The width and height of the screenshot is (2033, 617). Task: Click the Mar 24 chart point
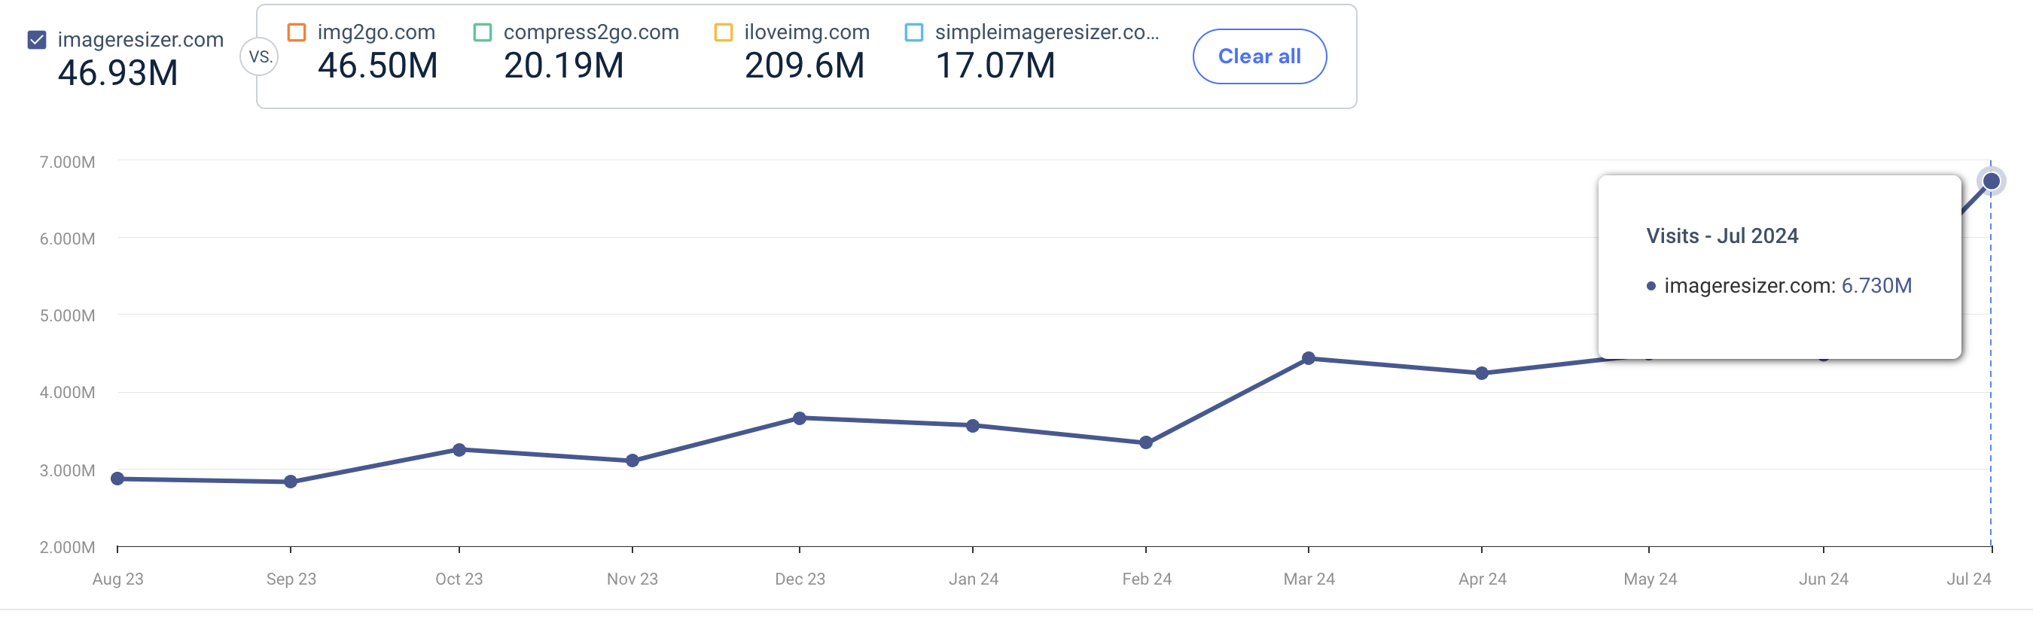pyautogui.click(x=1309, y=358)
